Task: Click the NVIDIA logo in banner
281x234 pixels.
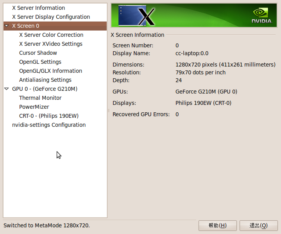Action: coord(261,15)
